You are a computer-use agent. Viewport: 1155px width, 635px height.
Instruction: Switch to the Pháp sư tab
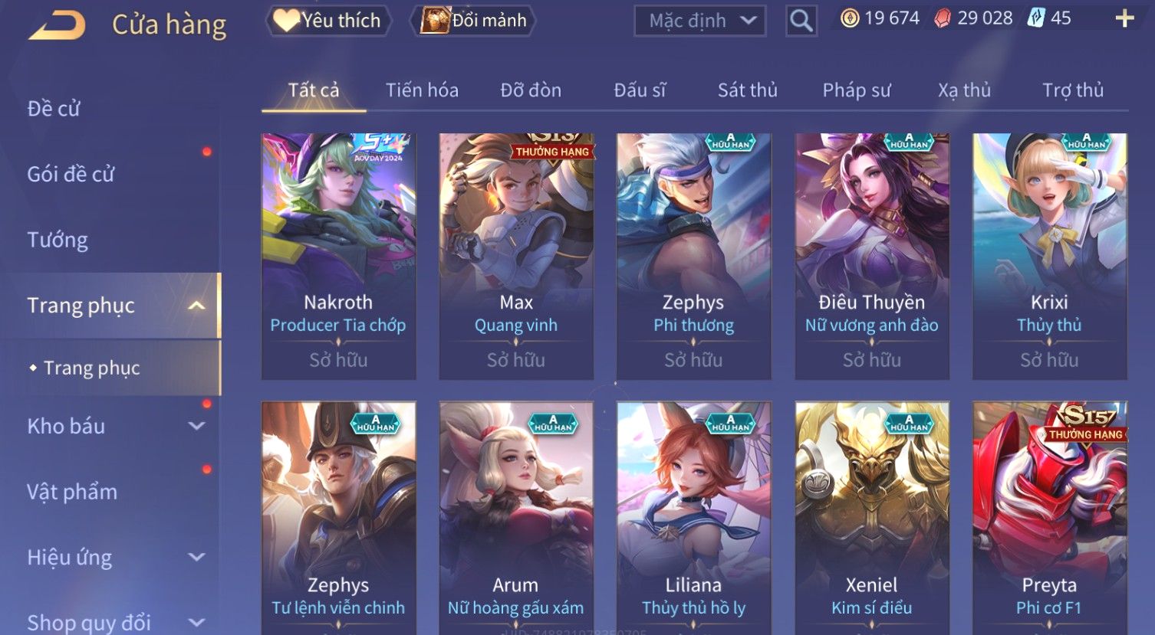(x=857, y=90)
